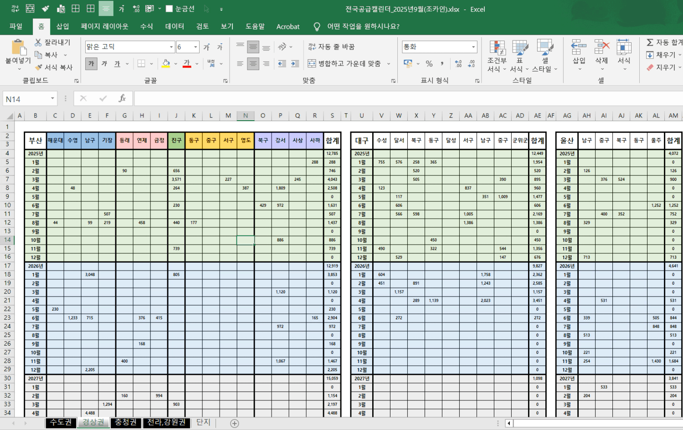
Task: Open number format dropdown (통화)
Action: [473, 47]
